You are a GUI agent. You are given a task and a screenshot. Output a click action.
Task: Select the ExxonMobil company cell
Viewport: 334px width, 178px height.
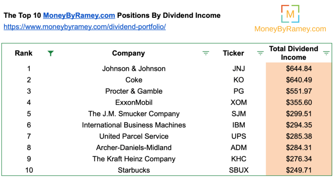134,103
